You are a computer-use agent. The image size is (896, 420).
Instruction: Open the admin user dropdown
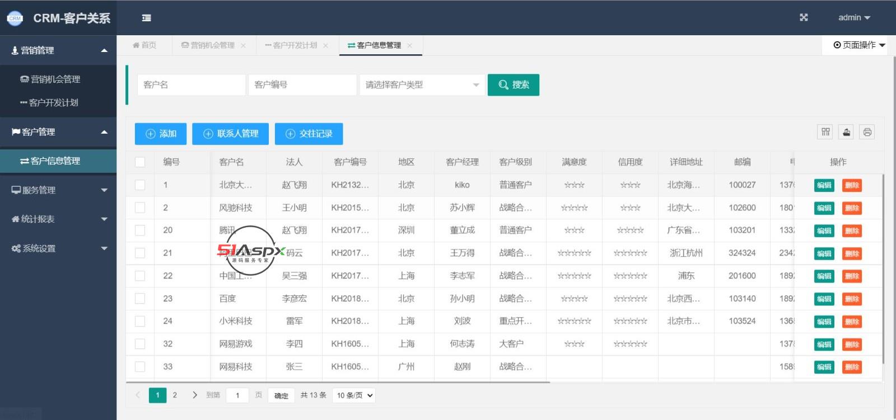point(854,18)
